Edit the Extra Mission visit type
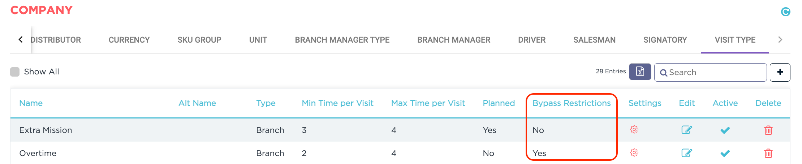Viewport: 802px width, 164px height. point(686,130)
